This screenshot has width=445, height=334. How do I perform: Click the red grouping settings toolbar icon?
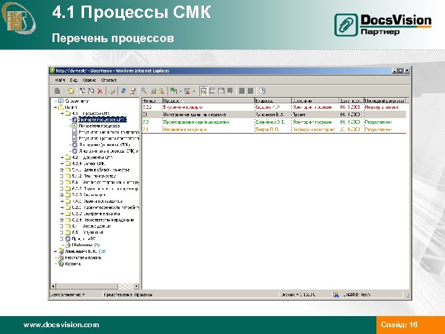click(187, 91)
